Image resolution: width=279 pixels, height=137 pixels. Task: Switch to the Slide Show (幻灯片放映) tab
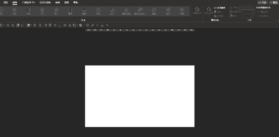45,2
